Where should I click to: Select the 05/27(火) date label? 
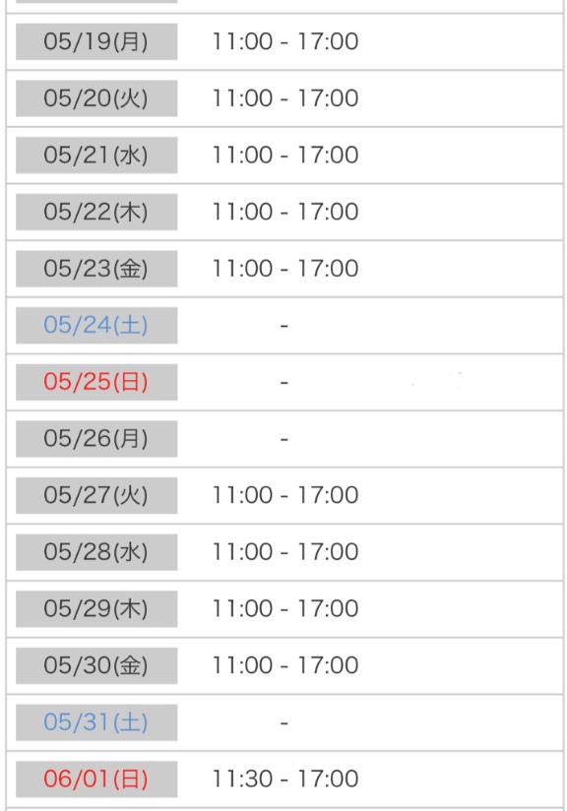pyautogui.click(x=96, y=495)
